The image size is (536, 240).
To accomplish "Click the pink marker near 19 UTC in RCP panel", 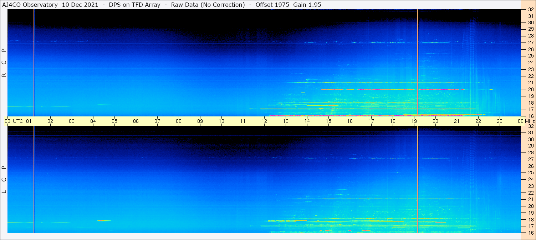I will click(x=418, y=62).
